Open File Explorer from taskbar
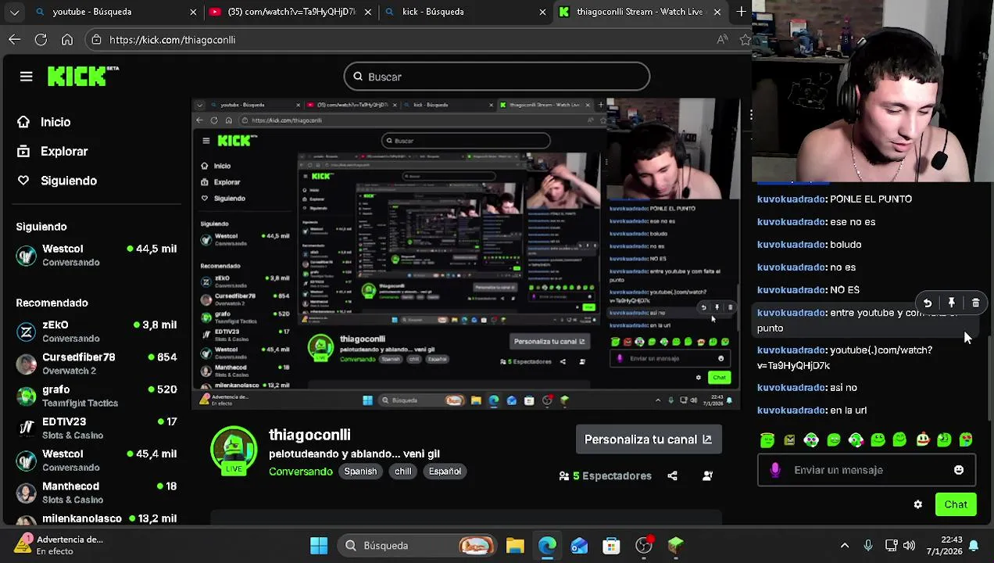The width and height of the screenshot is (994, 563). click(515, 545)
